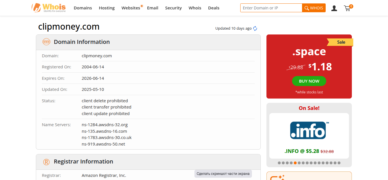Click the Registrar Information R icon
This screenshot has height=180, width=388.
point(46,162)
